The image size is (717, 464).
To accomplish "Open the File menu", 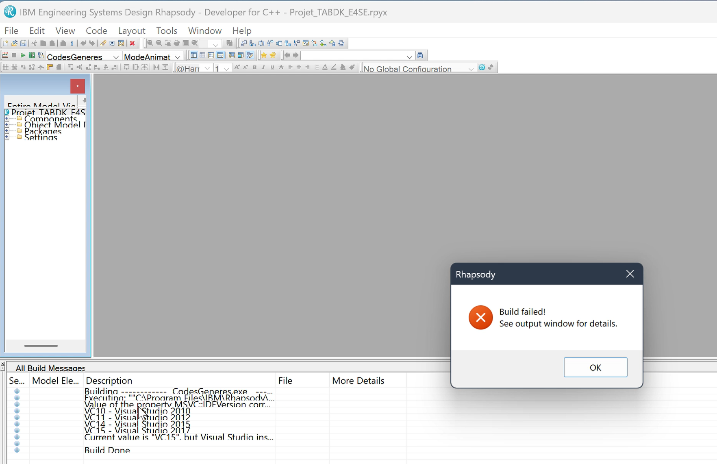I will click(x=11, y=30).
